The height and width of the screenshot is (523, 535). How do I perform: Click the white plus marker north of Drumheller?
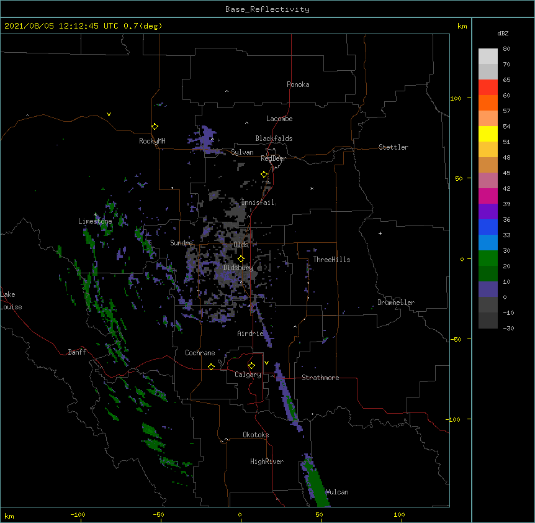click(x=380, y=233)
